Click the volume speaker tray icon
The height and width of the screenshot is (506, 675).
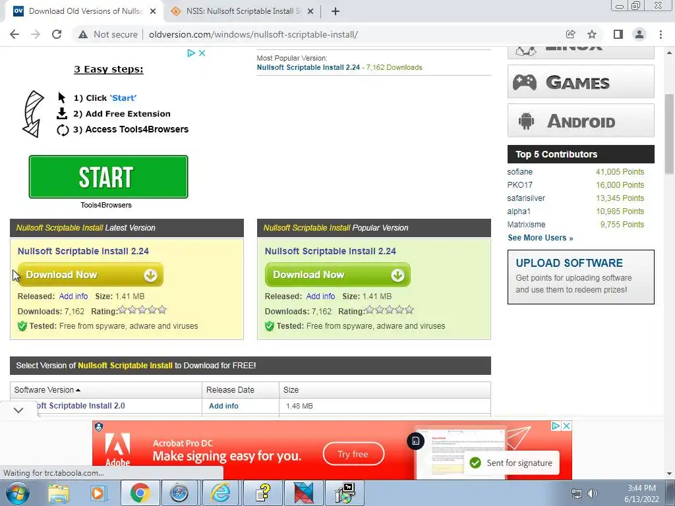click(x=593, y=493)
